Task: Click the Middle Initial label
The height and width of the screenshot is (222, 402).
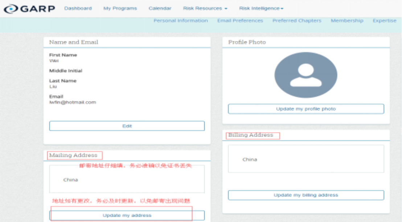Action: (x=66, y=71)
